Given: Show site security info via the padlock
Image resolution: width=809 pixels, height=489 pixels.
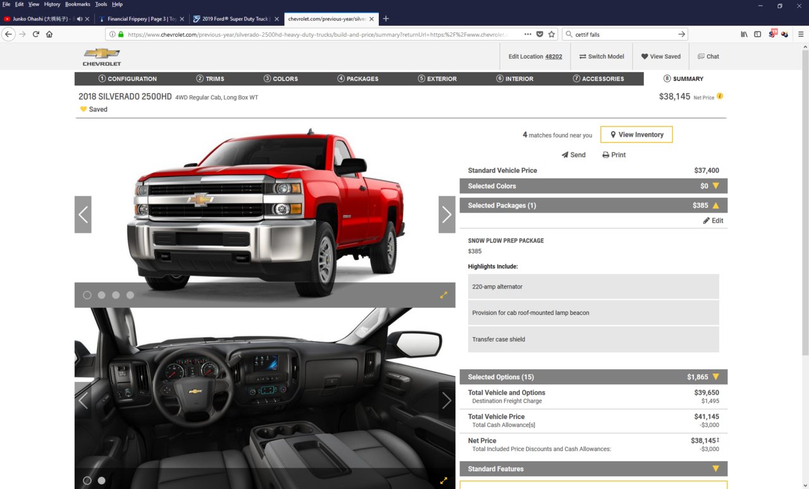Looking at the screenshot, I should [121, 34].
